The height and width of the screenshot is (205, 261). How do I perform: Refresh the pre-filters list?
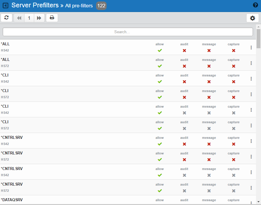tap(6, 18)
